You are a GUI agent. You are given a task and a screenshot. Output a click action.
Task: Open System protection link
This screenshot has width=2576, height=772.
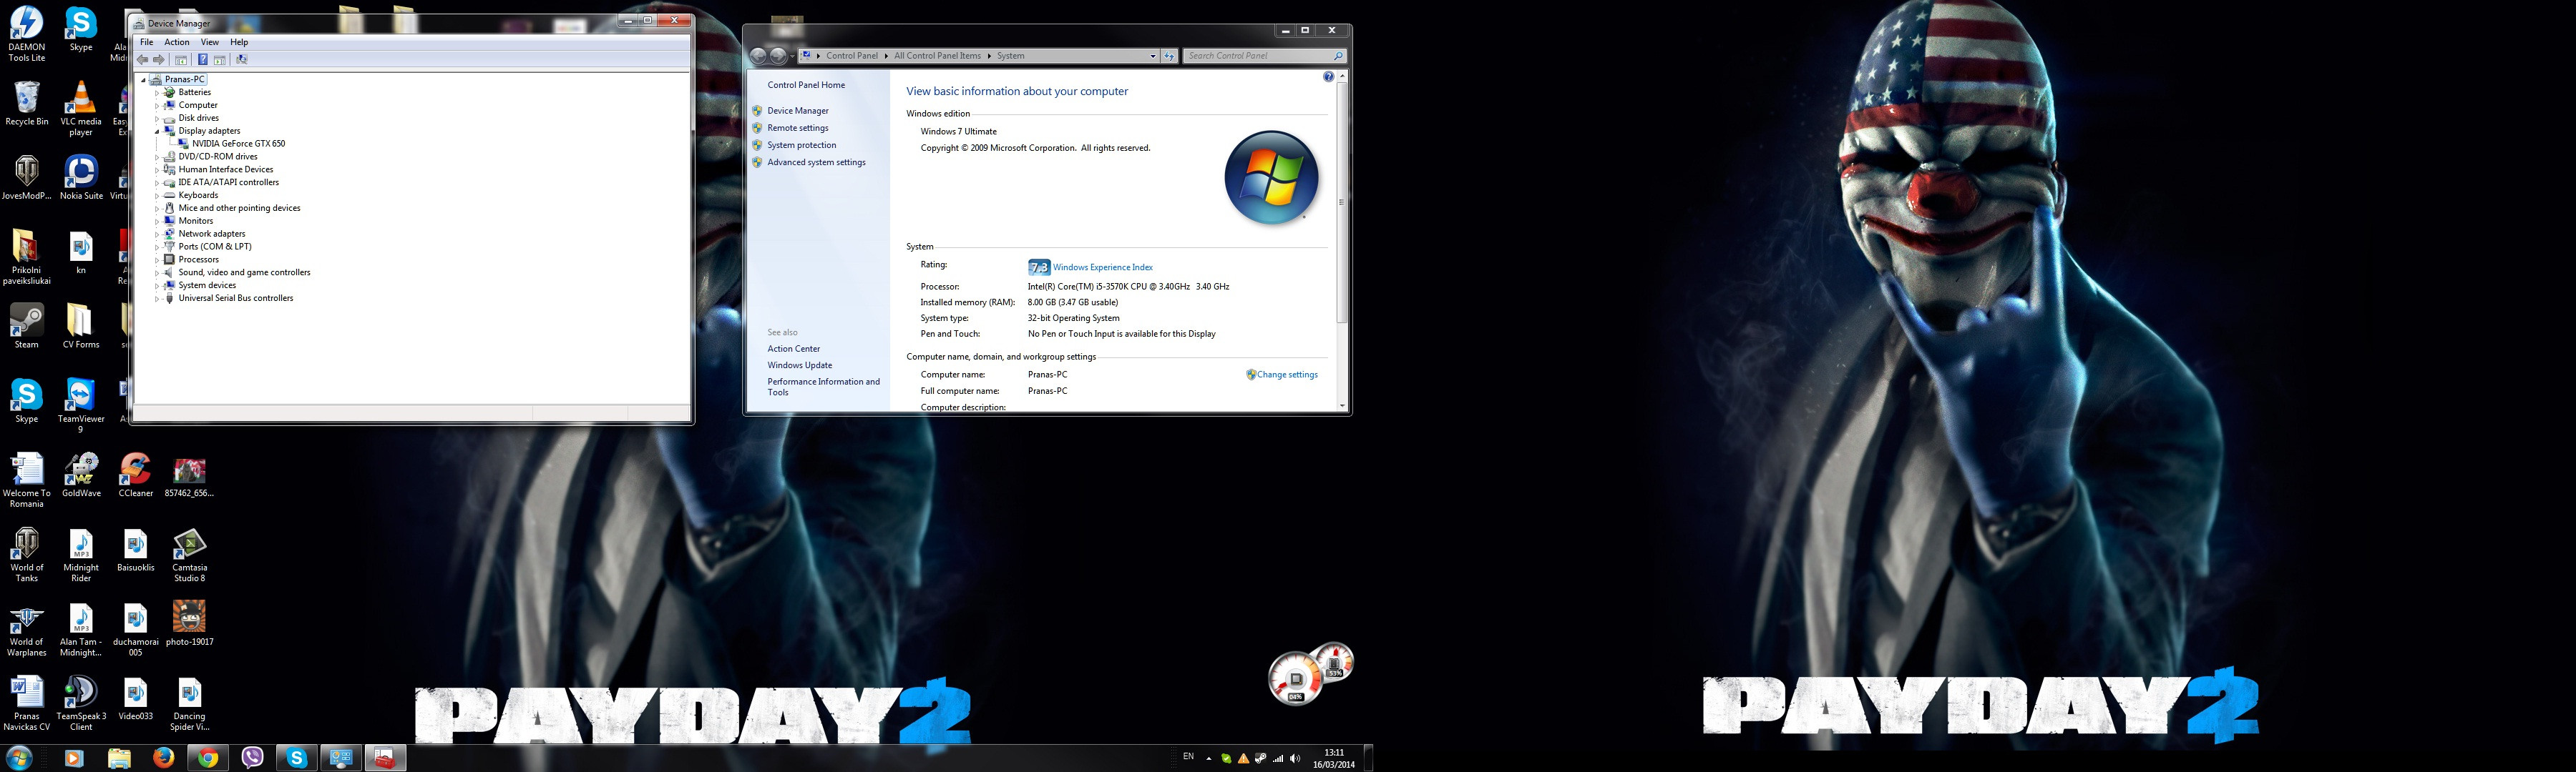(802, 145)
